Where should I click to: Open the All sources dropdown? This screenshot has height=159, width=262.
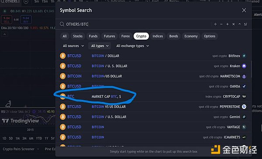click(73, 46)
